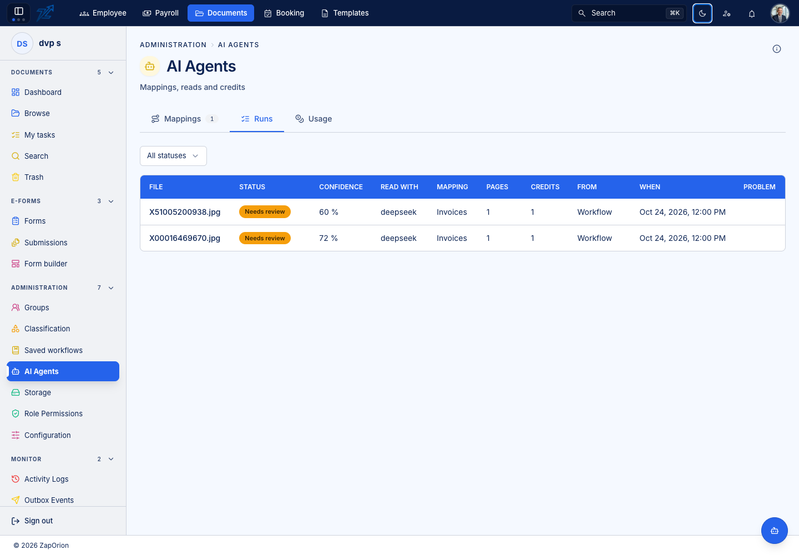Click the ZapOrion logo icon
Viewport: 799px width, 555px height.
coord(45,13)
